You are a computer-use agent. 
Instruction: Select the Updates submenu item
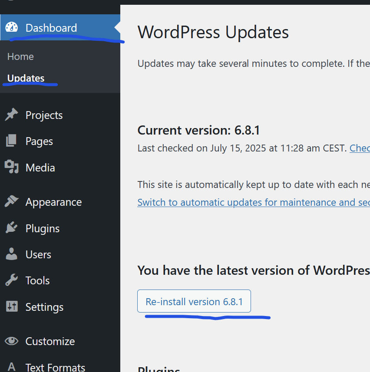pyautogui.click(x=26, y=78)
